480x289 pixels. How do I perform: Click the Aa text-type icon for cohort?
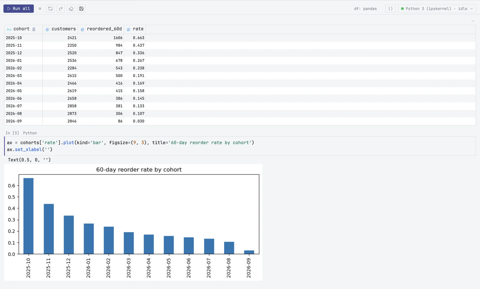(9, 29)
